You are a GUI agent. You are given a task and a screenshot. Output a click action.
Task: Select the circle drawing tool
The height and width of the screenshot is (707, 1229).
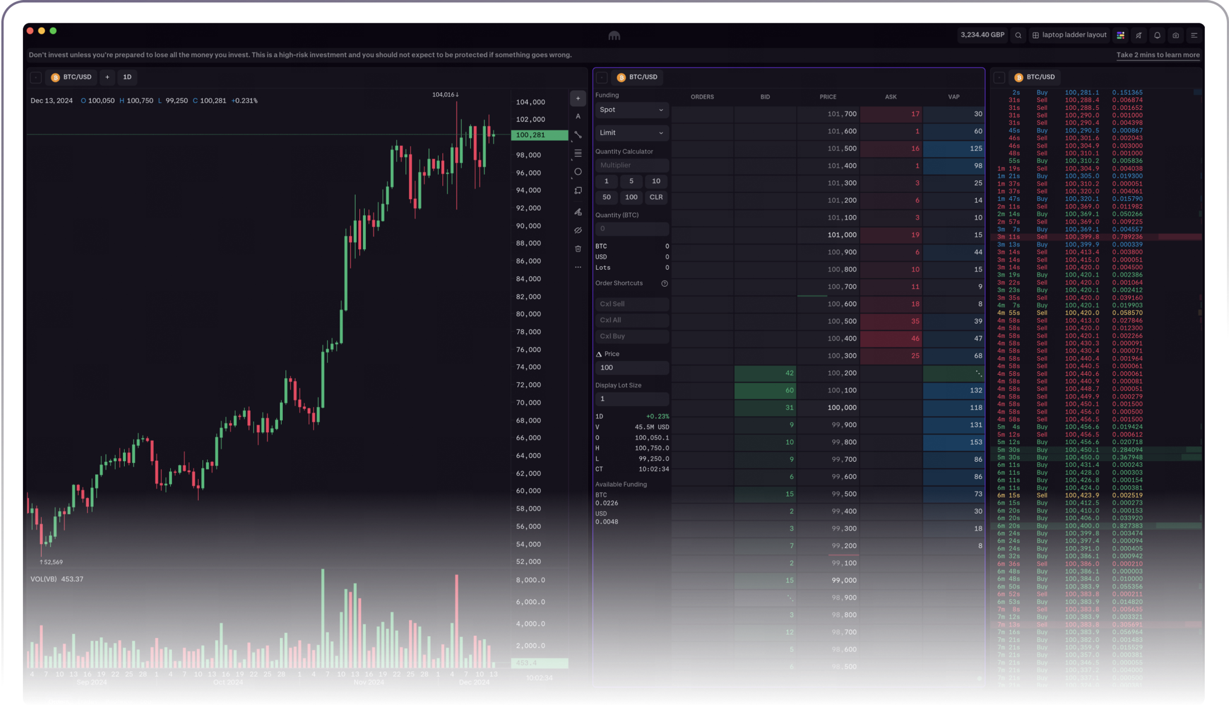pyautogui.click(x=578, y=172)
